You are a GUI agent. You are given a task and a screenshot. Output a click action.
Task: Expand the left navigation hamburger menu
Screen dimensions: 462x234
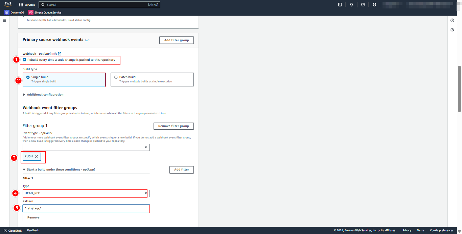click(4, 21)
